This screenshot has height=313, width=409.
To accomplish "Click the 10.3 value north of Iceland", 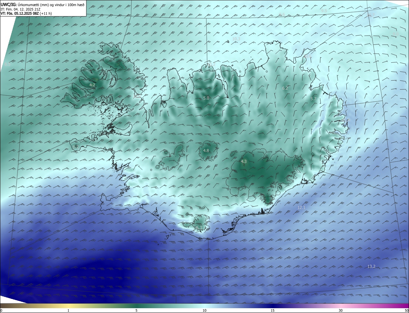I will tap(236, 39).
